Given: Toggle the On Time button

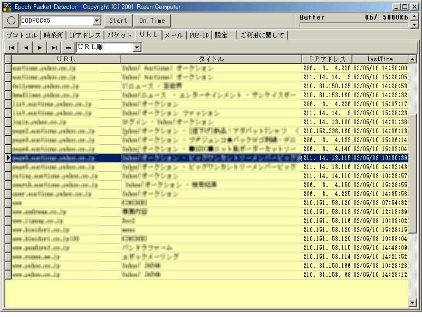Looking at the screenshot, I should 152,21.
